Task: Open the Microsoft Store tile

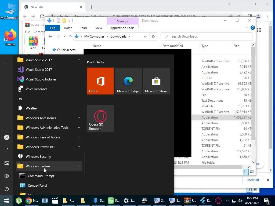Action: click(x=156, y=81)
